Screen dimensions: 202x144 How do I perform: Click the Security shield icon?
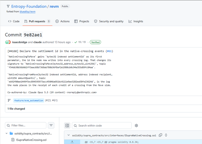(96, 21)
